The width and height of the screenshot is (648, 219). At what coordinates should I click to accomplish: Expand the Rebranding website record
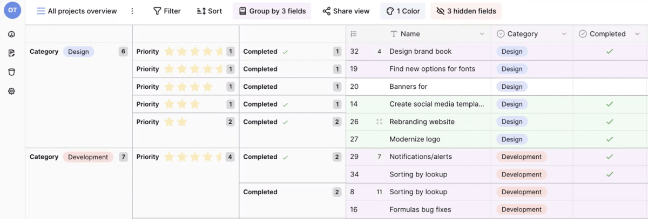pyautogui.click(x=379, y=122)
